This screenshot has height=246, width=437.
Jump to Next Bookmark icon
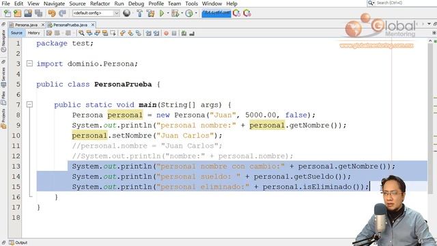coord(130,33)
